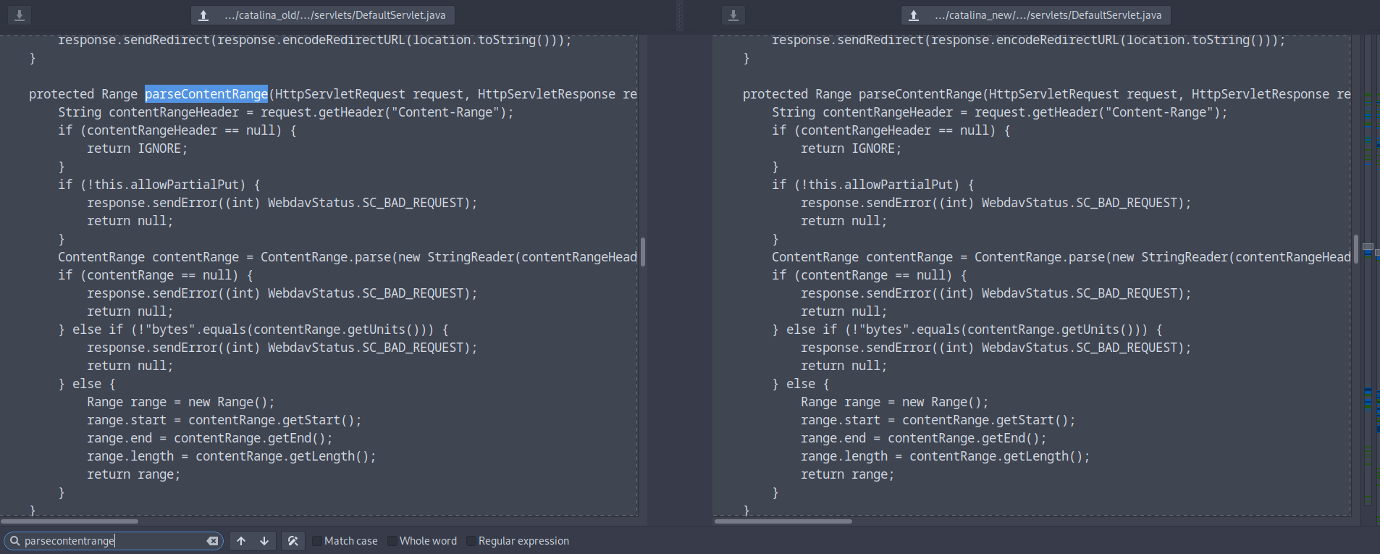
Task: Click into the parsecontentrange search field
Action: [114, 541]
